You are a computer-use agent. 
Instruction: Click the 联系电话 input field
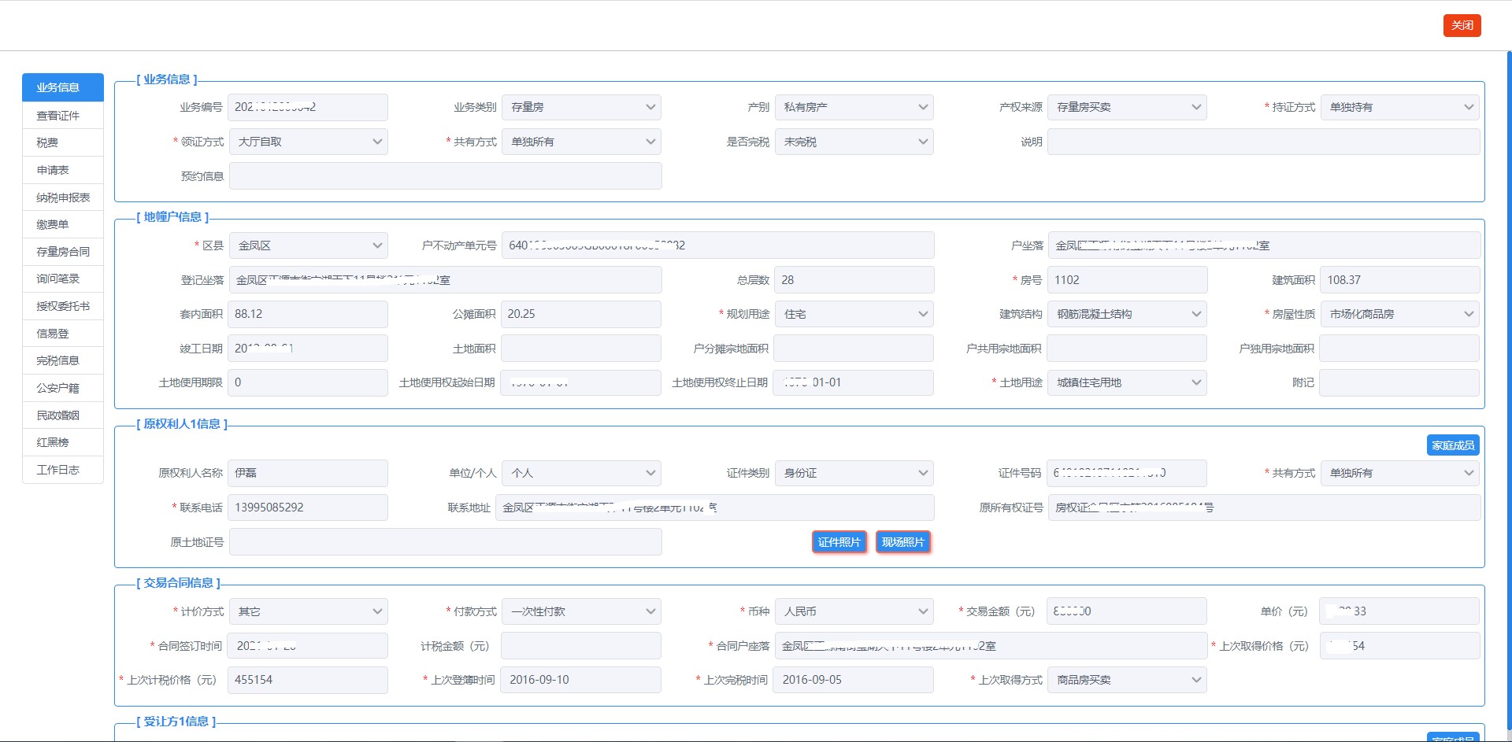308,508
